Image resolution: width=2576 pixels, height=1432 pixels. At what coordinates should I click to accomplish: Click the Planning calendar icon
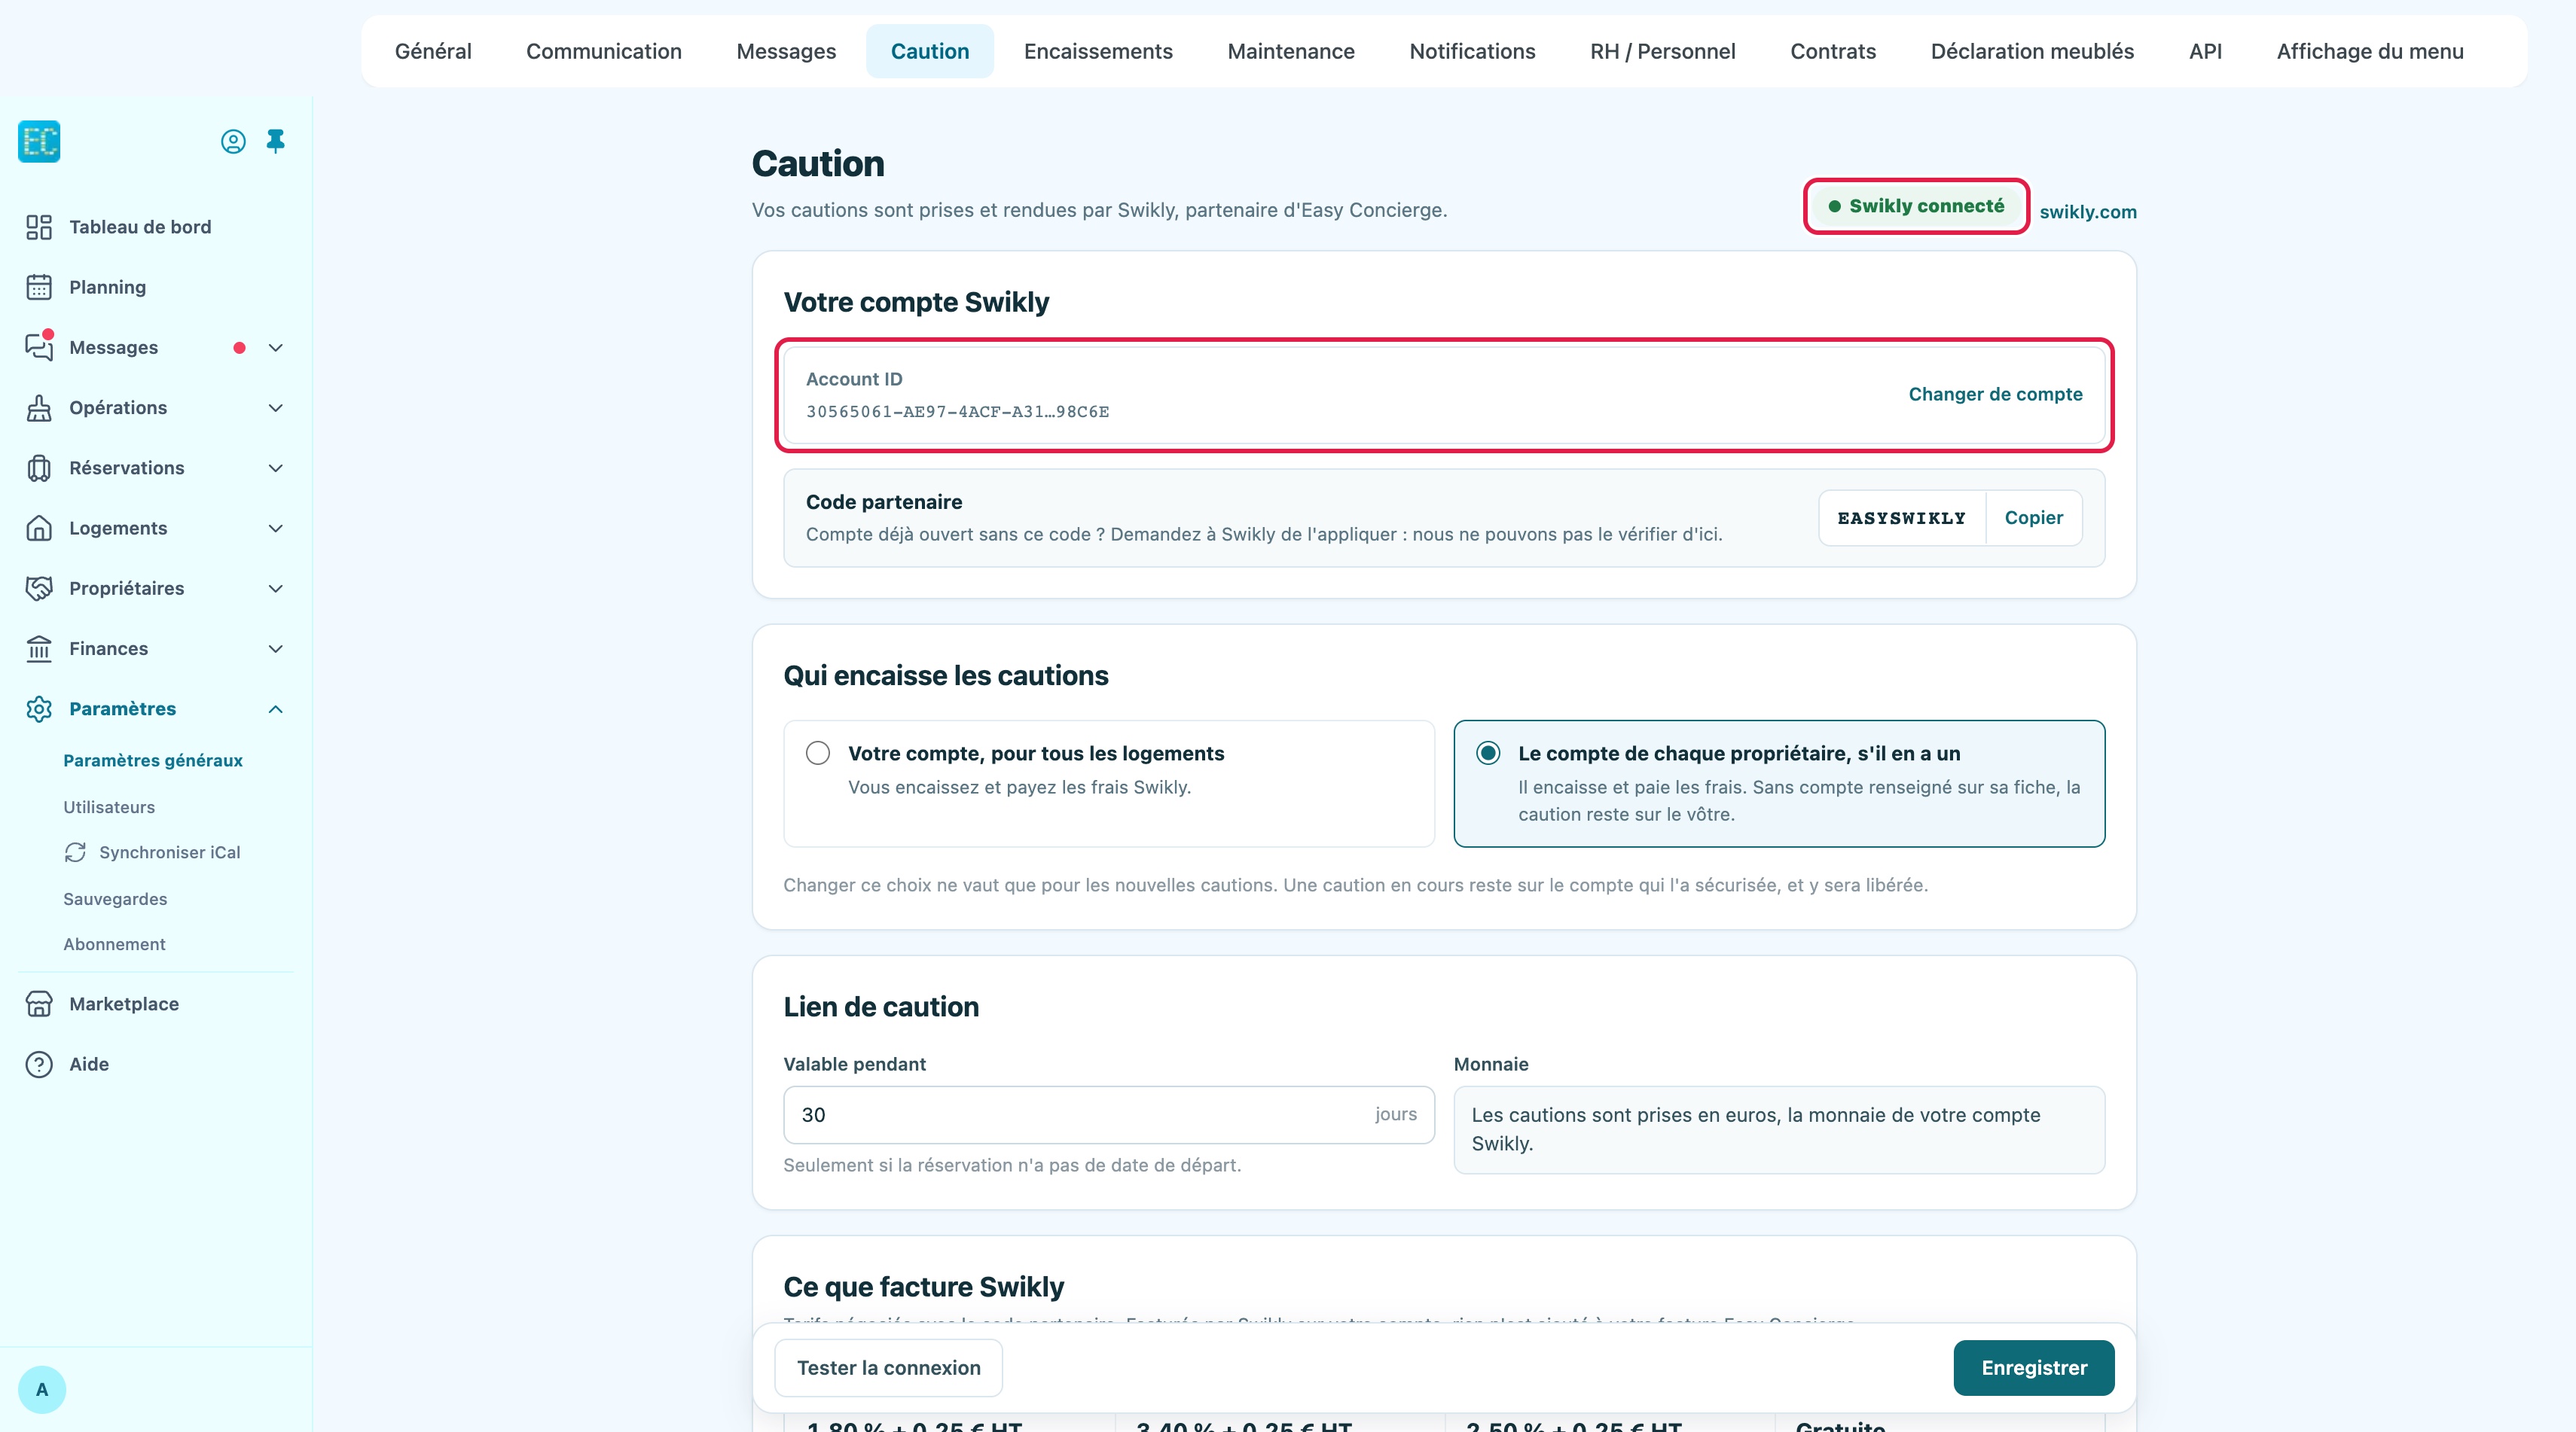click(39, 287)
